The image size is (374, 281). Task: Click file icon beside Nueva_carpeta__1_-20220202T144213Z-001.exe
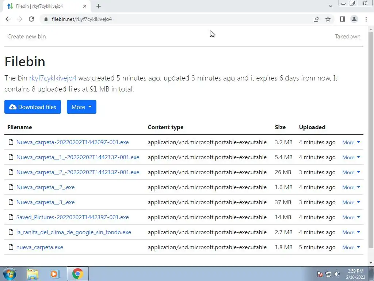[x=11, y=157]
